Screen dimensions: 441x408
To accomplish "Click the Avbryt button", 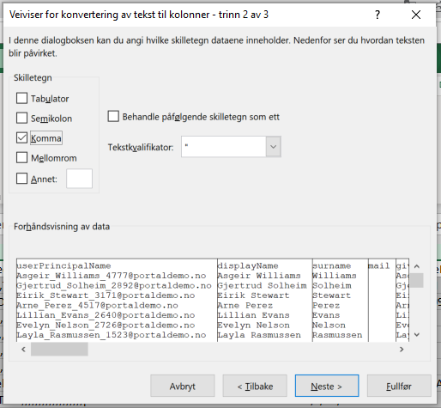I will (x=183, y=386).
